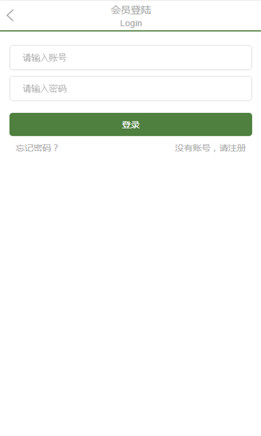Go back using the left chevron icon
The height and width of the screenshot is (436, 261).
(10, 15)
